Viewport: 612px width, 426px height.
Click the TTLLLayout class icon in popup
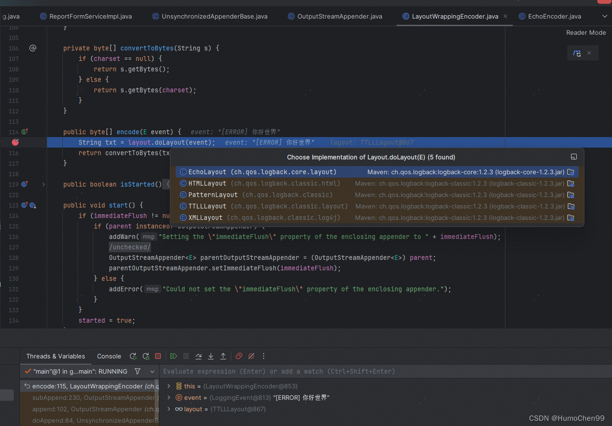183,206
